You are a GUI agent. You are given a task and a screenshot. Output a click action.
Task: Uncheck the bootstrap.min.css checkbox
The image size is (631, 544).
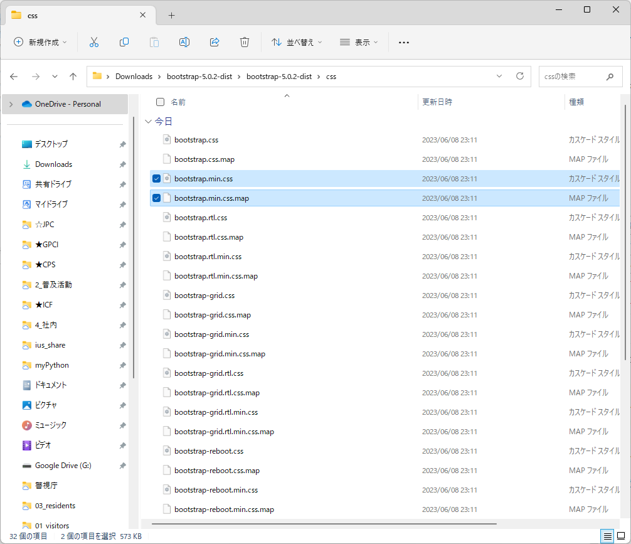[x=156, y=179]
